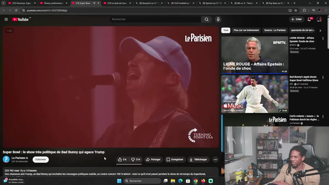Dislike the video with thumbs down
329x185 pixels.
pyautogui.click(x=136, y=160)
